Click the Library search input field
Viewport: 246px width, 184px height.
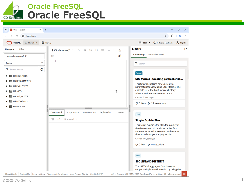tap(160, 64)
